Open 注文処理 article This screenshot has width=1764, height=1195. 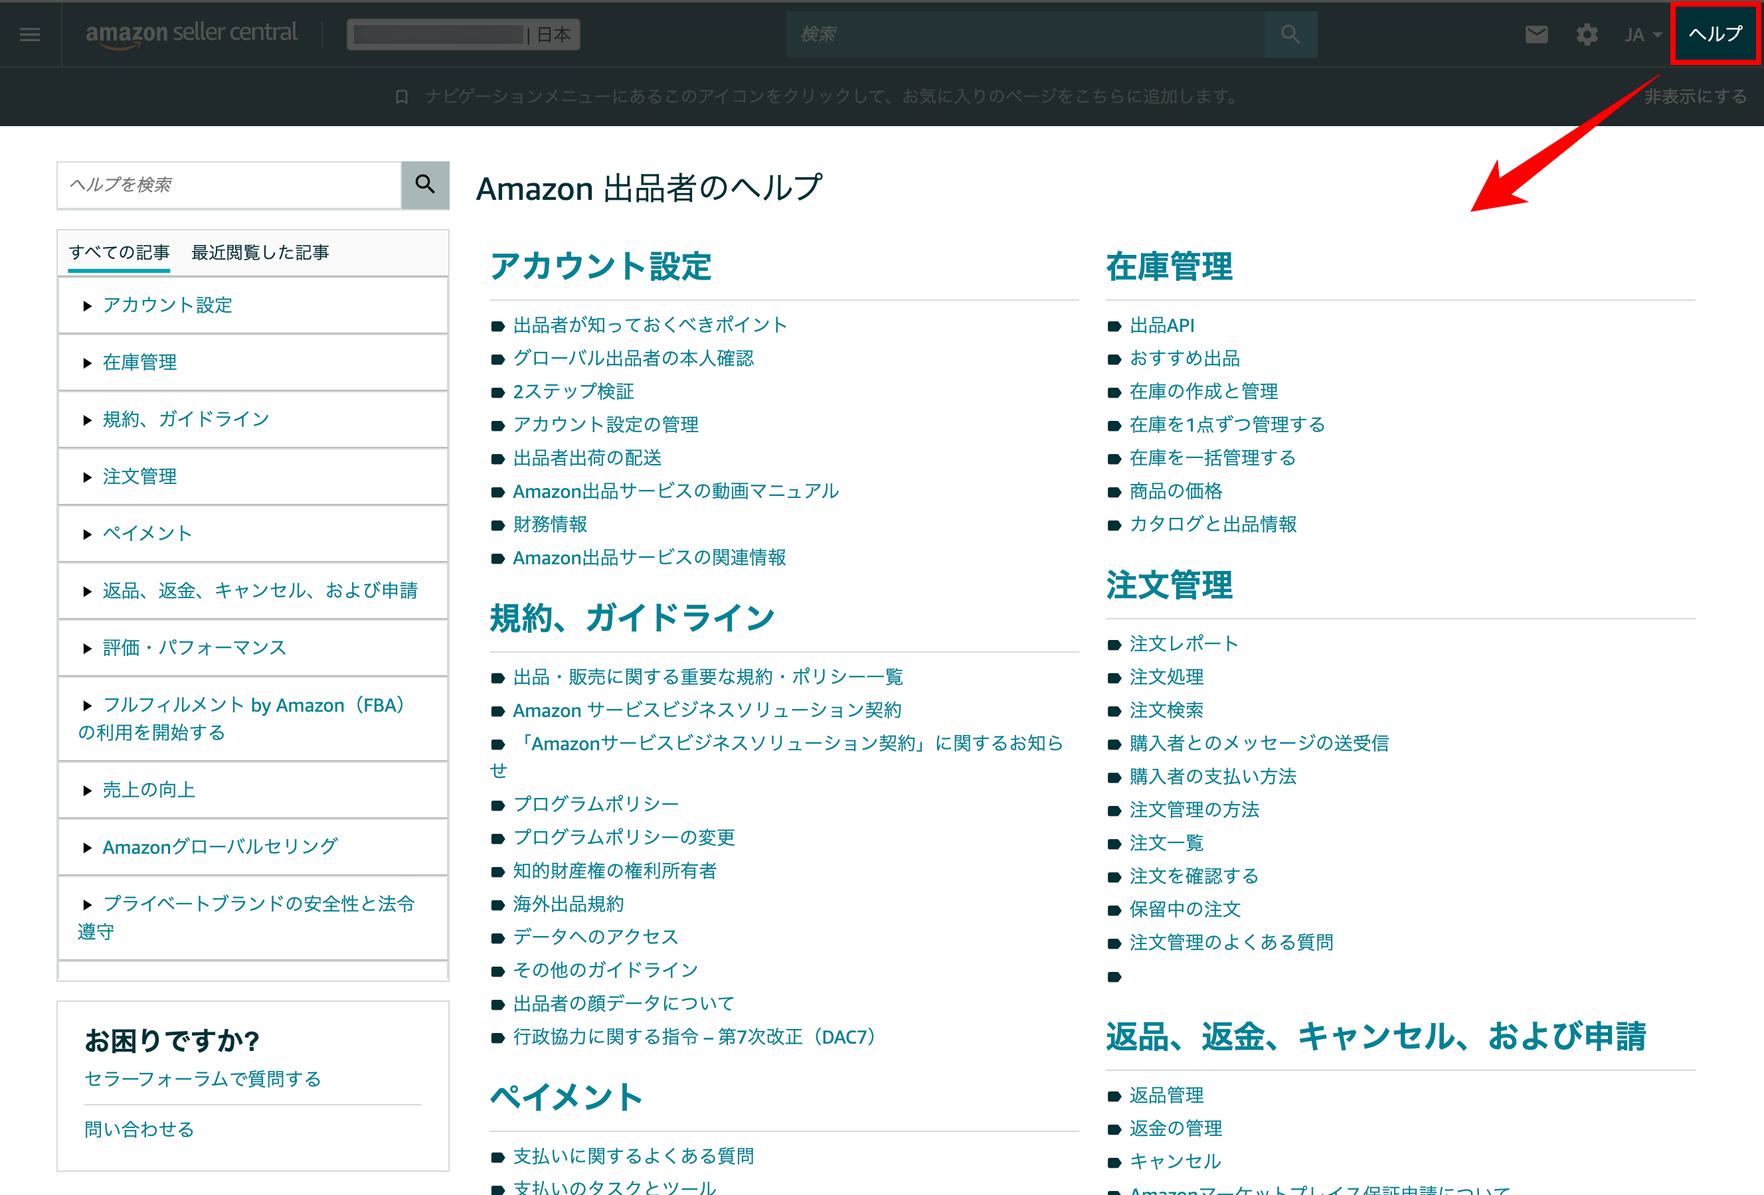tap(1167, 677)
